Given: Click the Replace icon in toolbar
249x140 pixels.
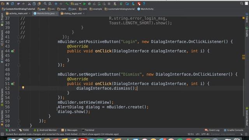Looking at the screenshot, I should (50, 3).
